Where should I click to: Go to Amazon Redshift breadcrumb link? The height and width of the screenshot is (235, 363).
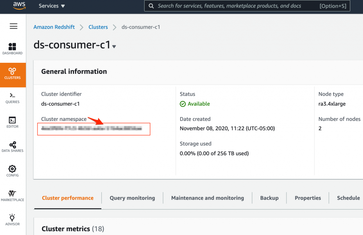coord(54,27)
